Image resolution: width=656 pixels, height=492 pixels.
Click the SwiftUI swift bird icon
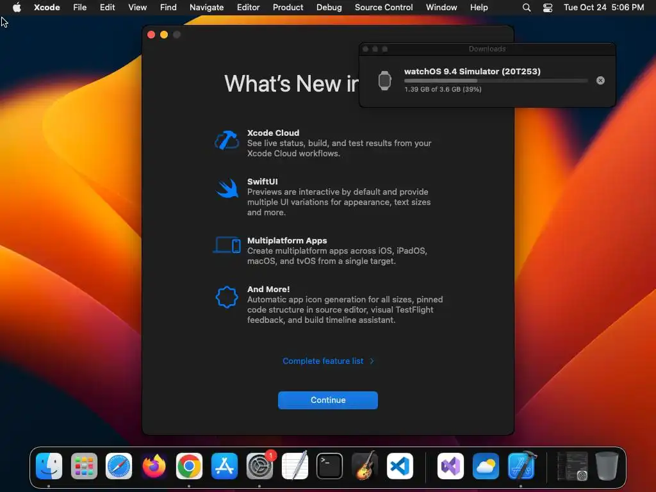pyautogui.click(x=227, y=189)
